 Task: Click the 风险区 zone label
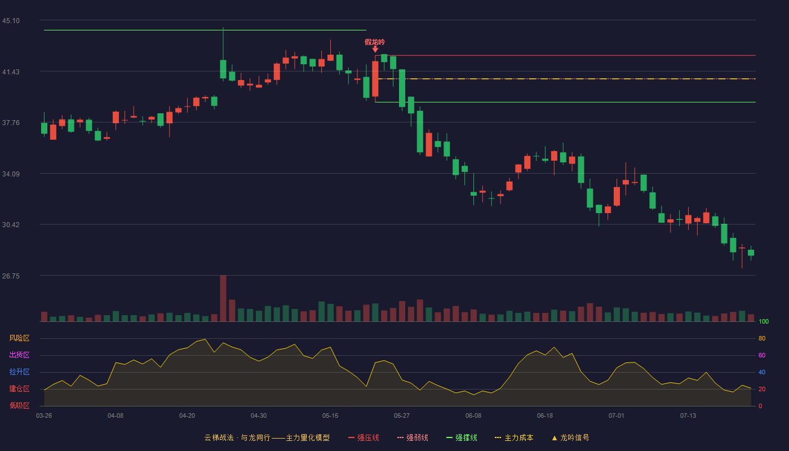pos(19,338)
